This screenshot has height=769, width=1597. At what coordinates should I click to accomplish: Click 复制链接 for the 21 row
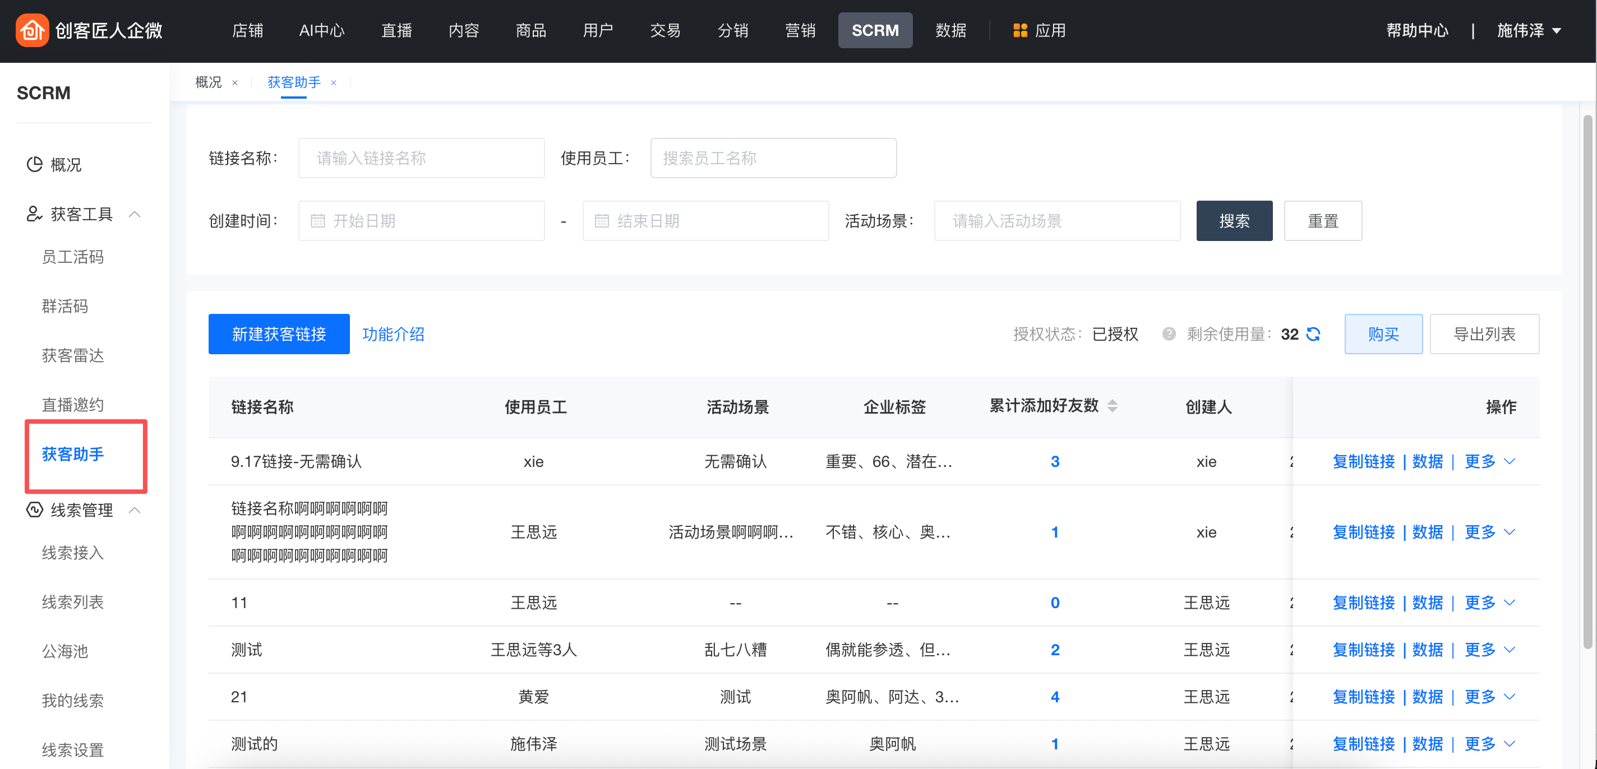click(x=1363, y=697)
